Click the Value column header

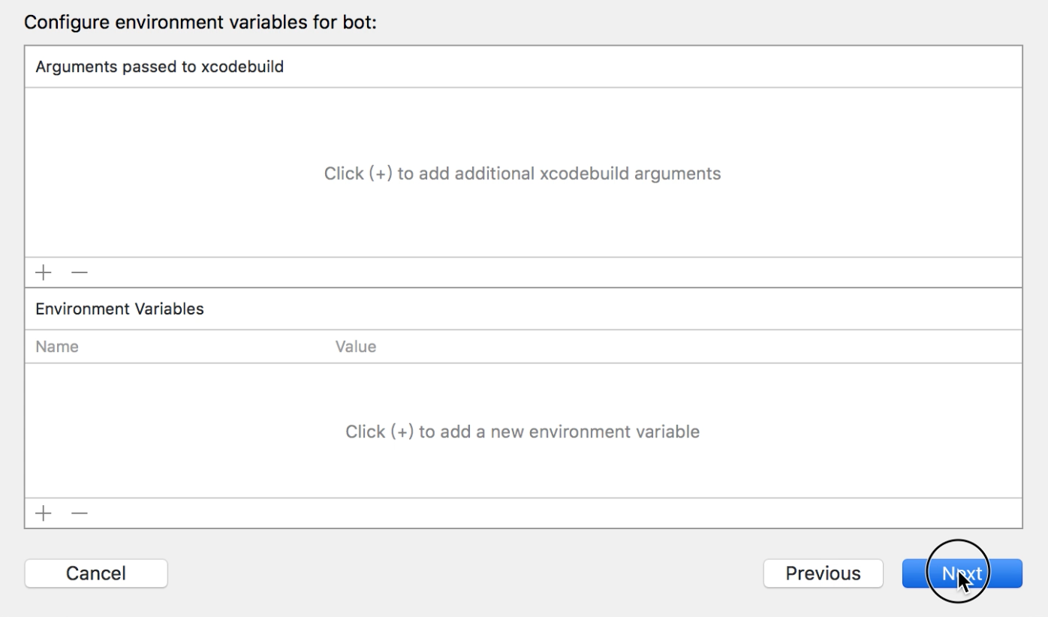(x=356, y=347)
